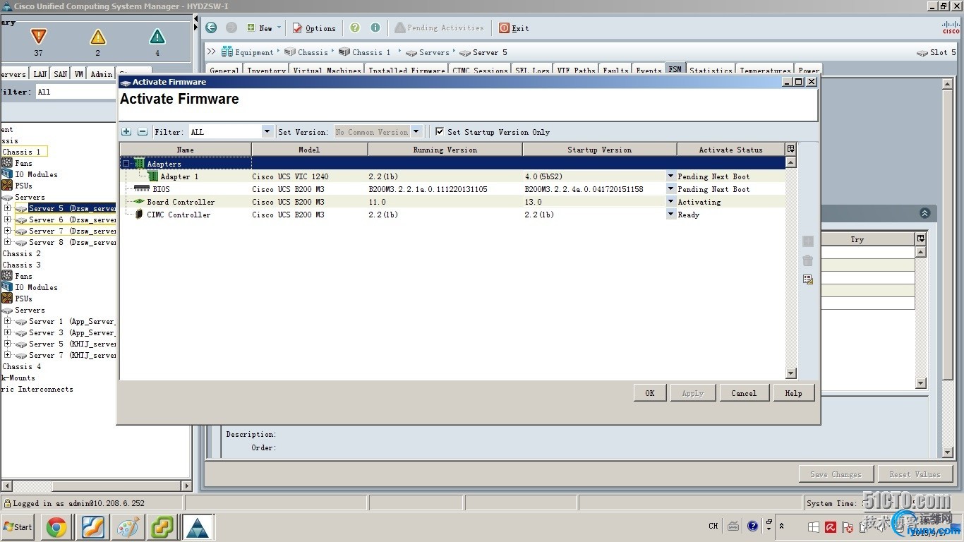Click Pending Activities in the toolbar
The image size is (964, 542).
click(x=440, y=28)
